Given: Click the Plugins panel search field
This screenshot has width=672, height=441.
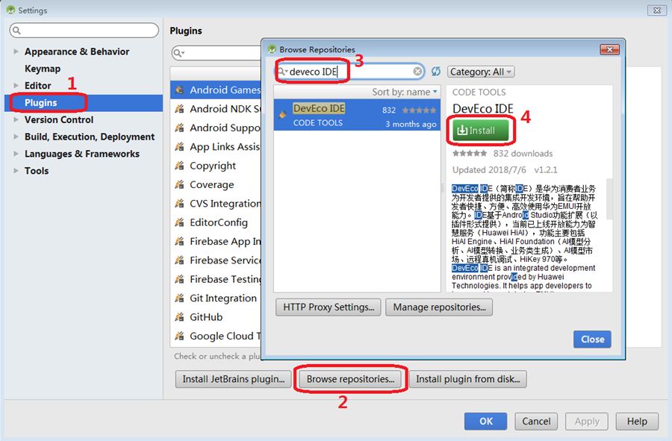Looking at the screenshot, I should pyautogui.click(x=217, y=53).
